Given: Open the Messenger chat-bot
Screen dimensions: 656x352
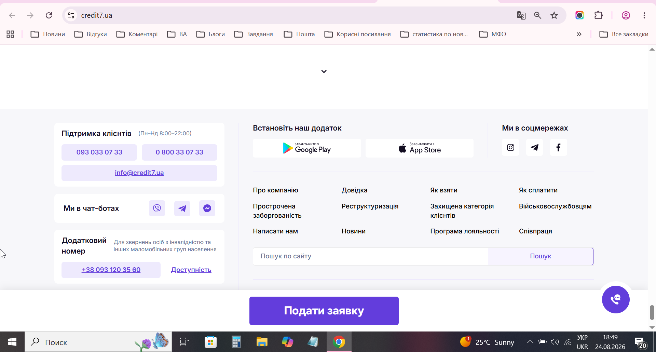Looking at the screenshot, I should click(207, 208).
